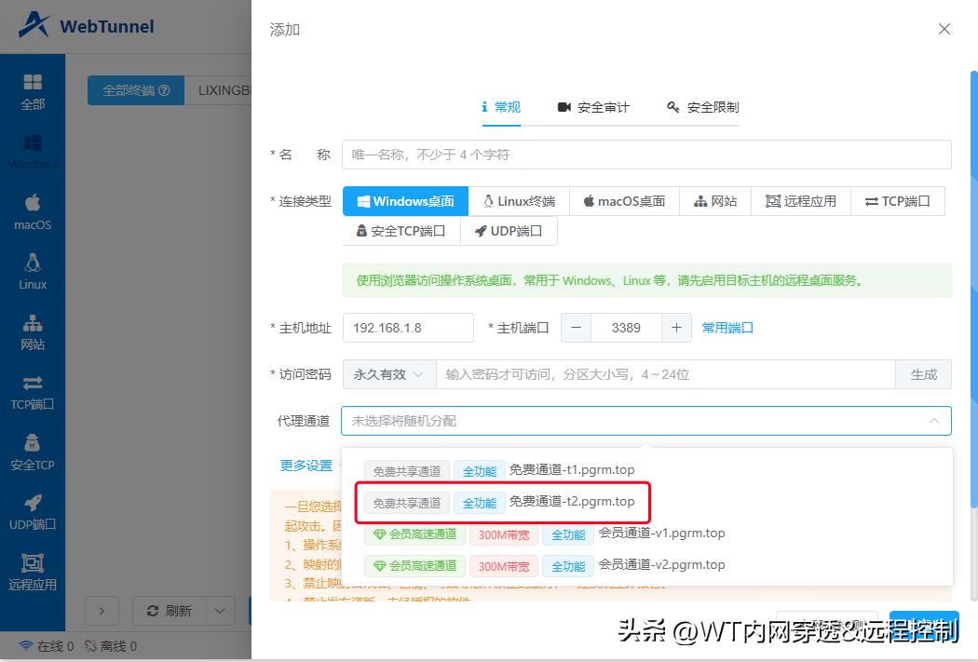Viewport: 978px width, 662px height.
Task: Click the access password input field
Action: point(666,374)
